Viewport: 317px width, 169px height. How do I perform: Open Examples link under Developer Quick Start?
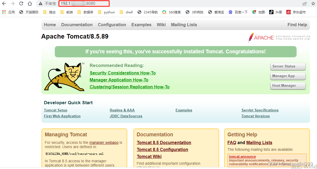coord(184,110)
